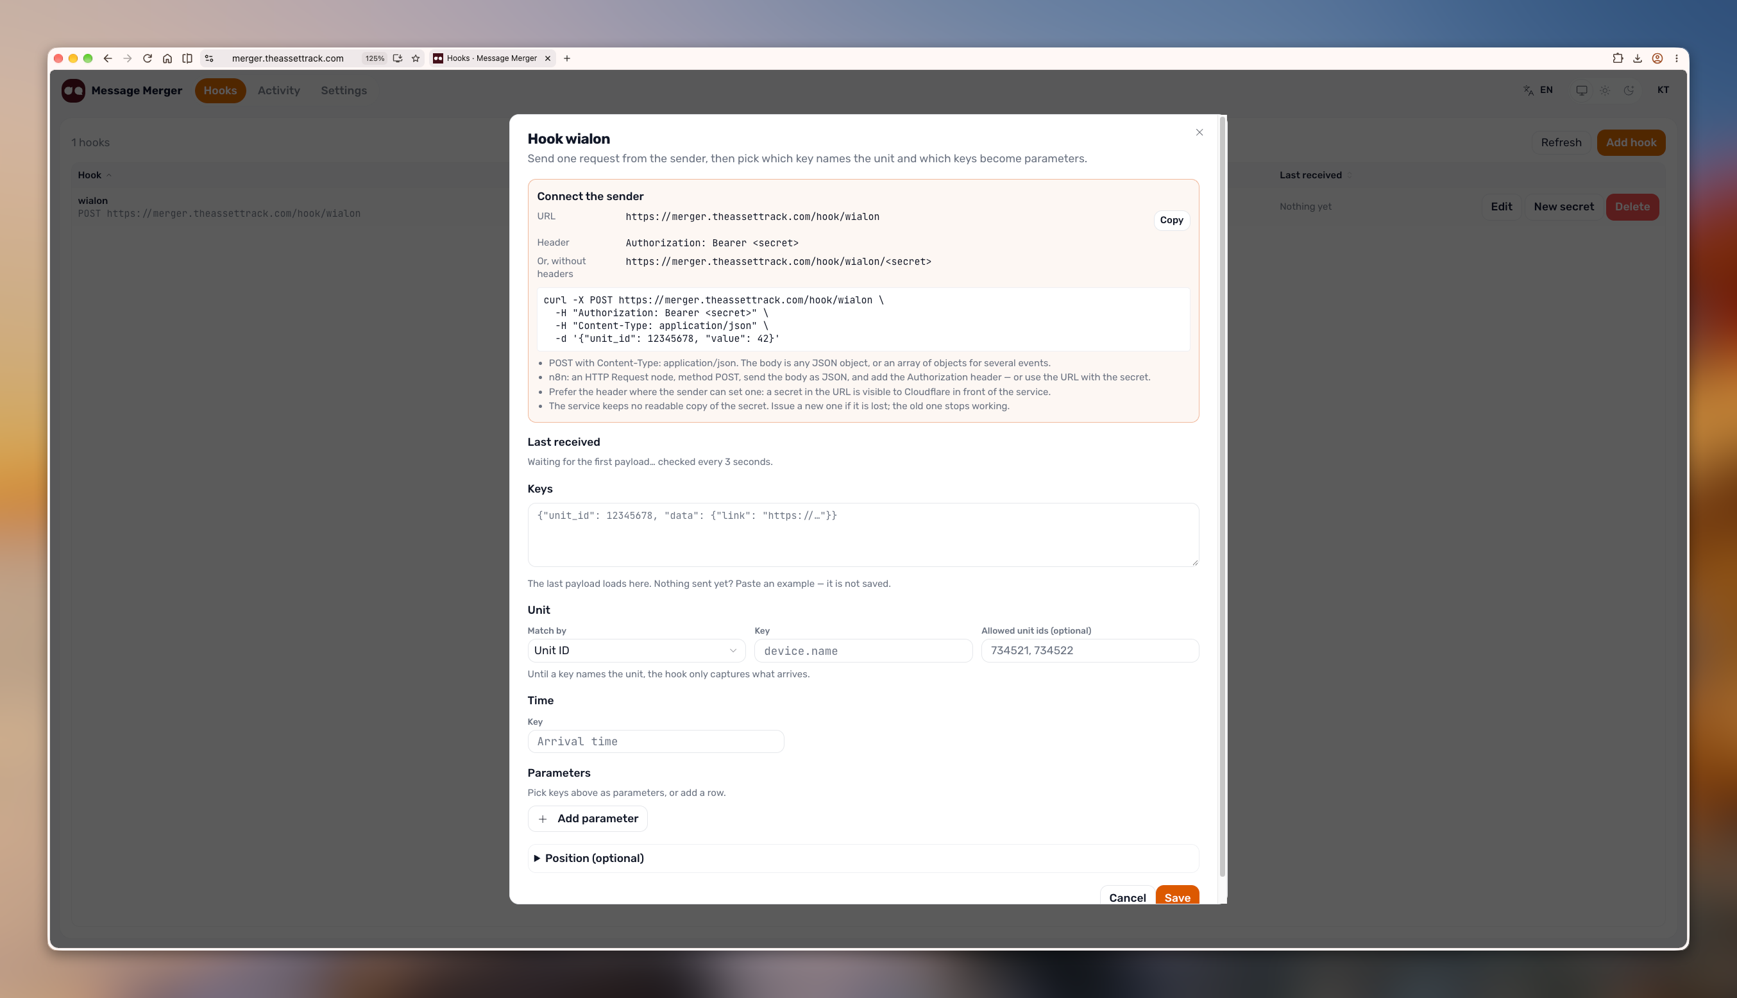The width and height of the screenshot is (1737, 998).
Task: Focus the Keys payload textarea
Action: click(x=863, y=535)
